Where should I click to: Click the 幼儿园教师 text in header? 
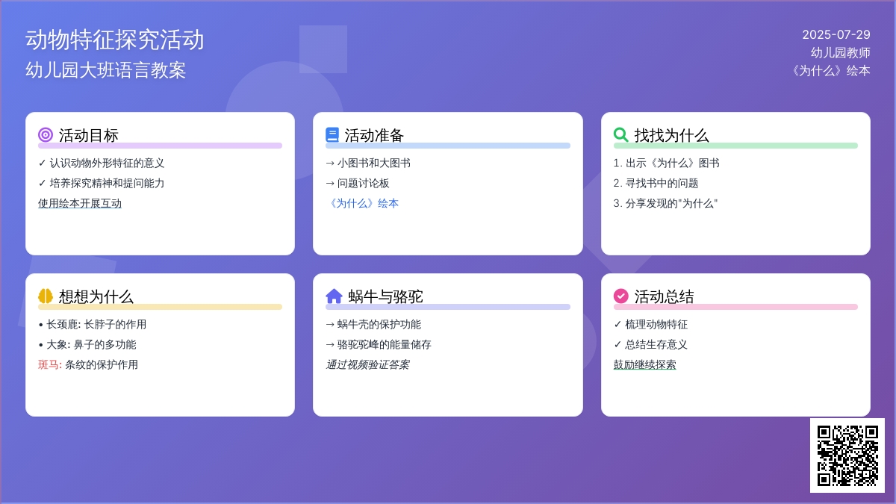(841, 52)
